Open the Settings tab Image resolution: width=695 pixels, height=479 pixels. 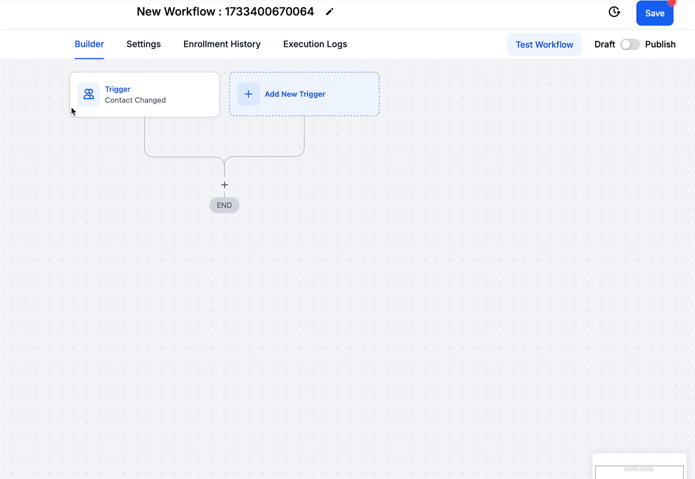point(144,44)
